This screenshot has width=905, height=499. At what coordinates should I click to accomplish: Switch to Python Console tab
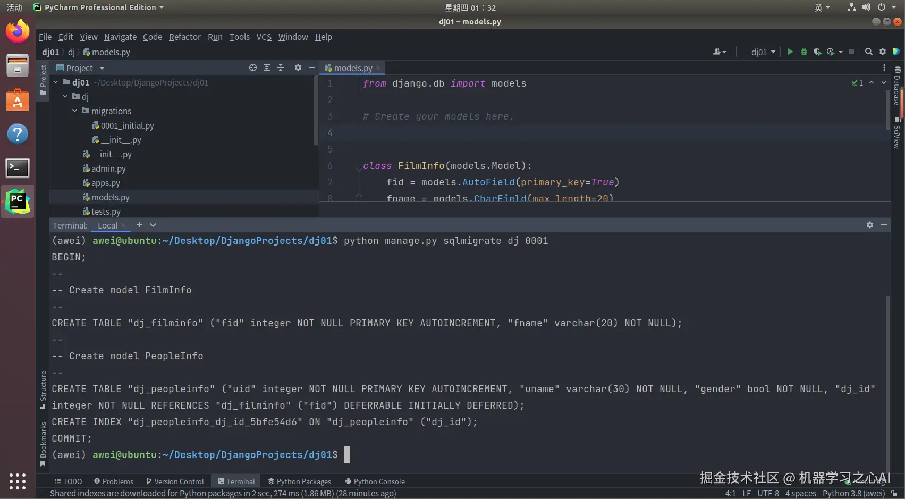(x=375, y=481)
